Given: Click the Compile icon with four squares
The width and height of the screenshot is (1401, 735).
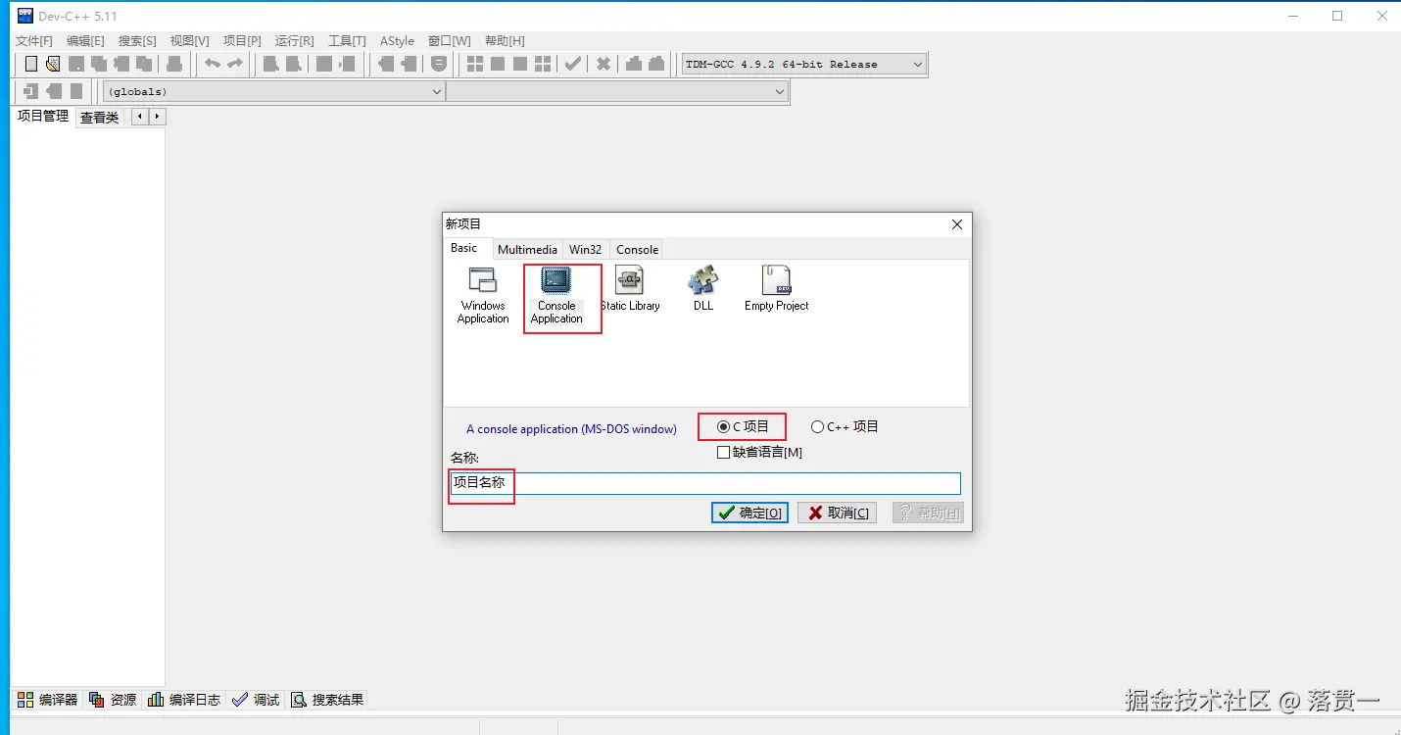Looking at the screenshot, I should pyautogui.click(x=475, y=64).
